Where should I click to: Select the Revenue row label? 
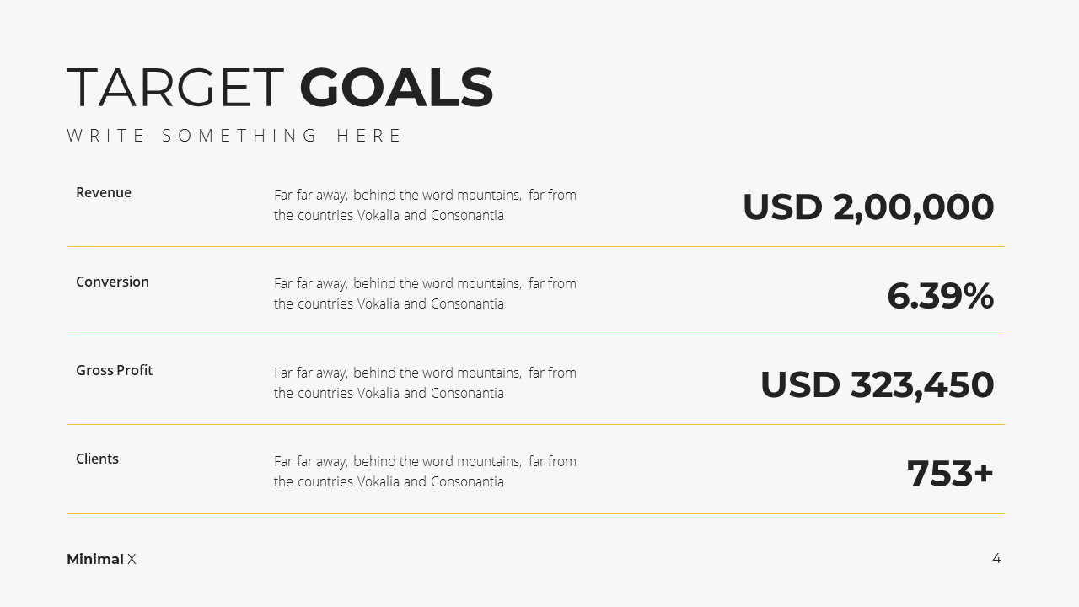[x=104, y=192]
